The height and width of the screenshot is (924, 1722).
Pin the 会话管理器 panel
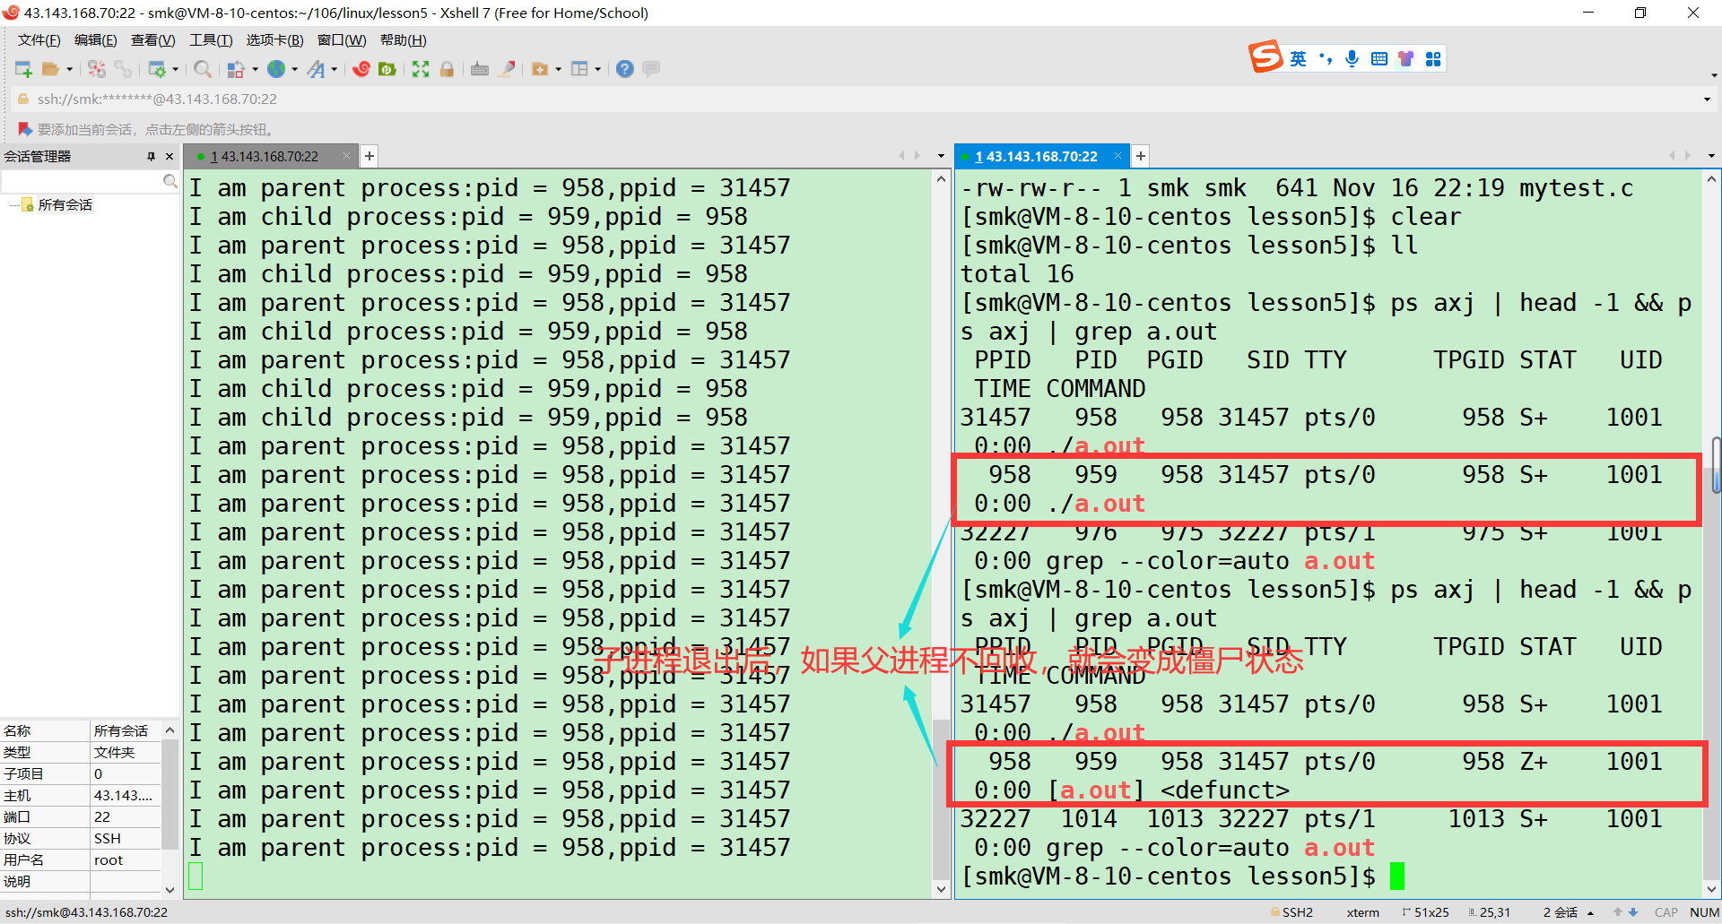(x=151, y=156)
